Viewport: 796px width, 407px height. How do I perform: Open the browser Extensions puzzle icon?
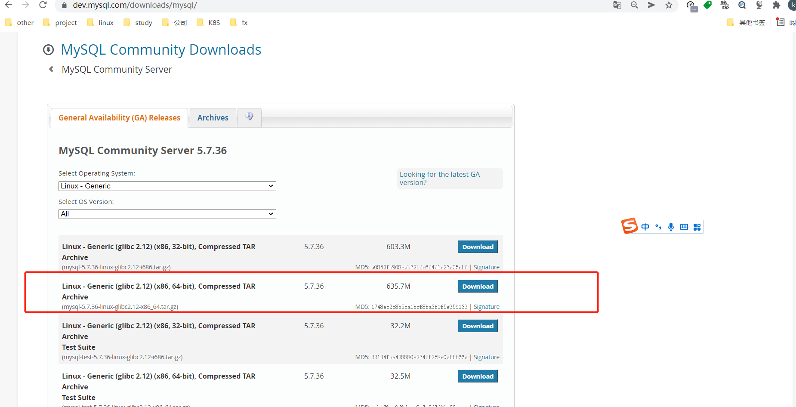point(776,5)
